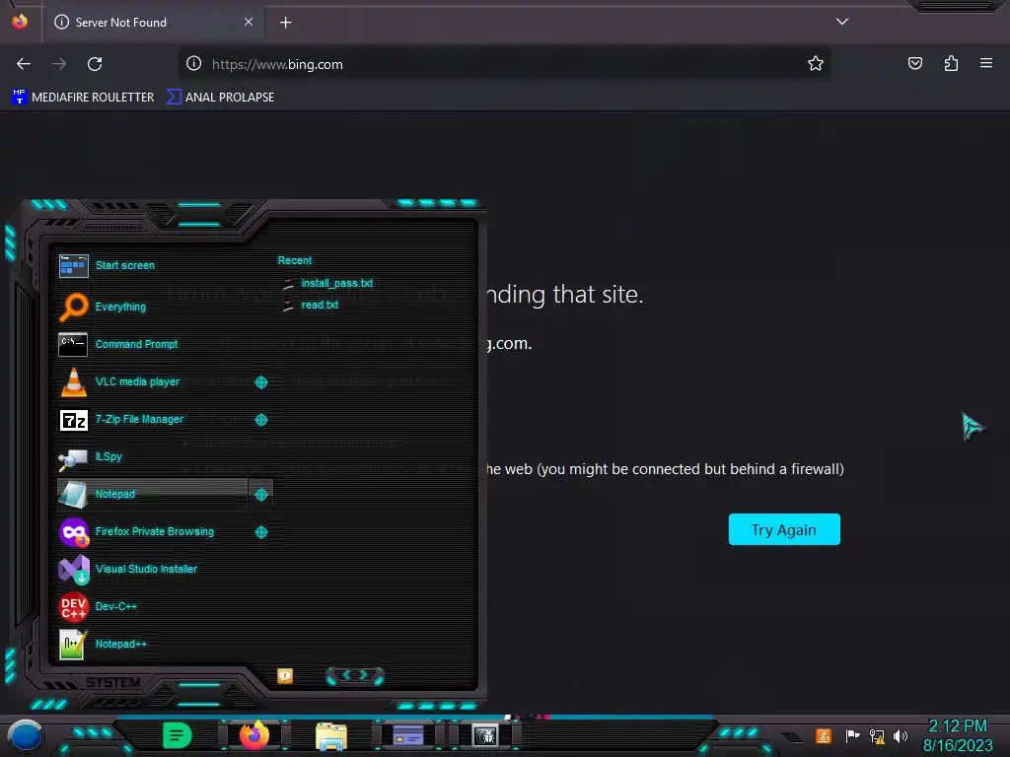Image resolution: width=1010 pixels, height=757 pixels.
Task: Click the volume speaker tray icon
Action: (x=901, y=735)
